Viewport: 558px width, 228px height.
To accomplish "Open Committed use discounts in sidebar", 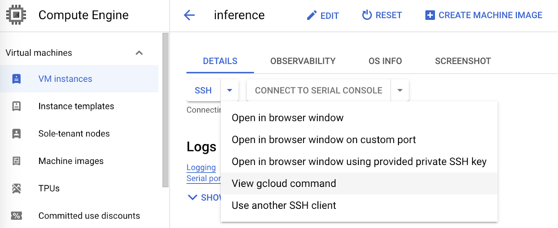I will pos(79,216).
